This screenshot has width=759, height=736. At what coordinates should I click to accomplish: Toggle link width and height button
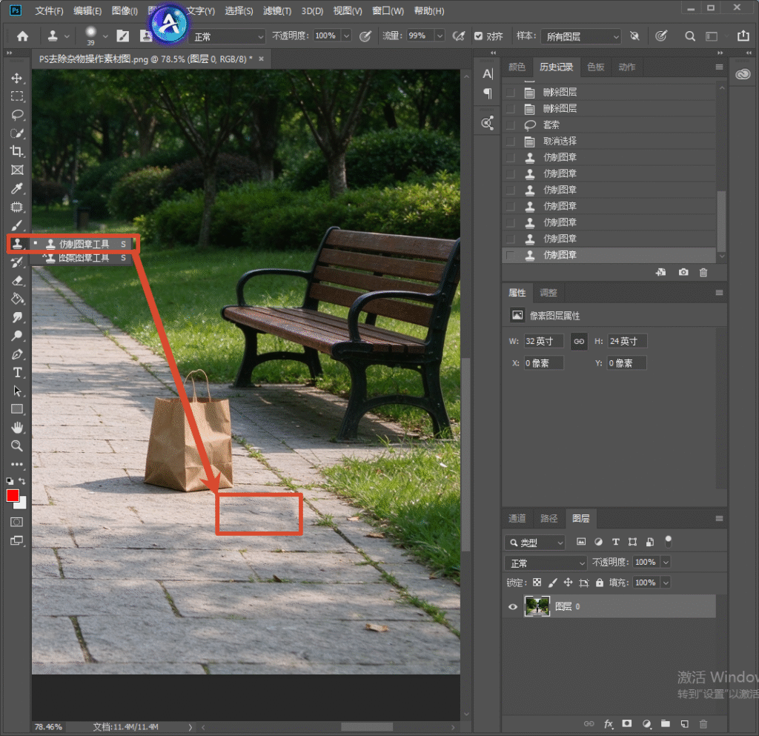point(579,341)
